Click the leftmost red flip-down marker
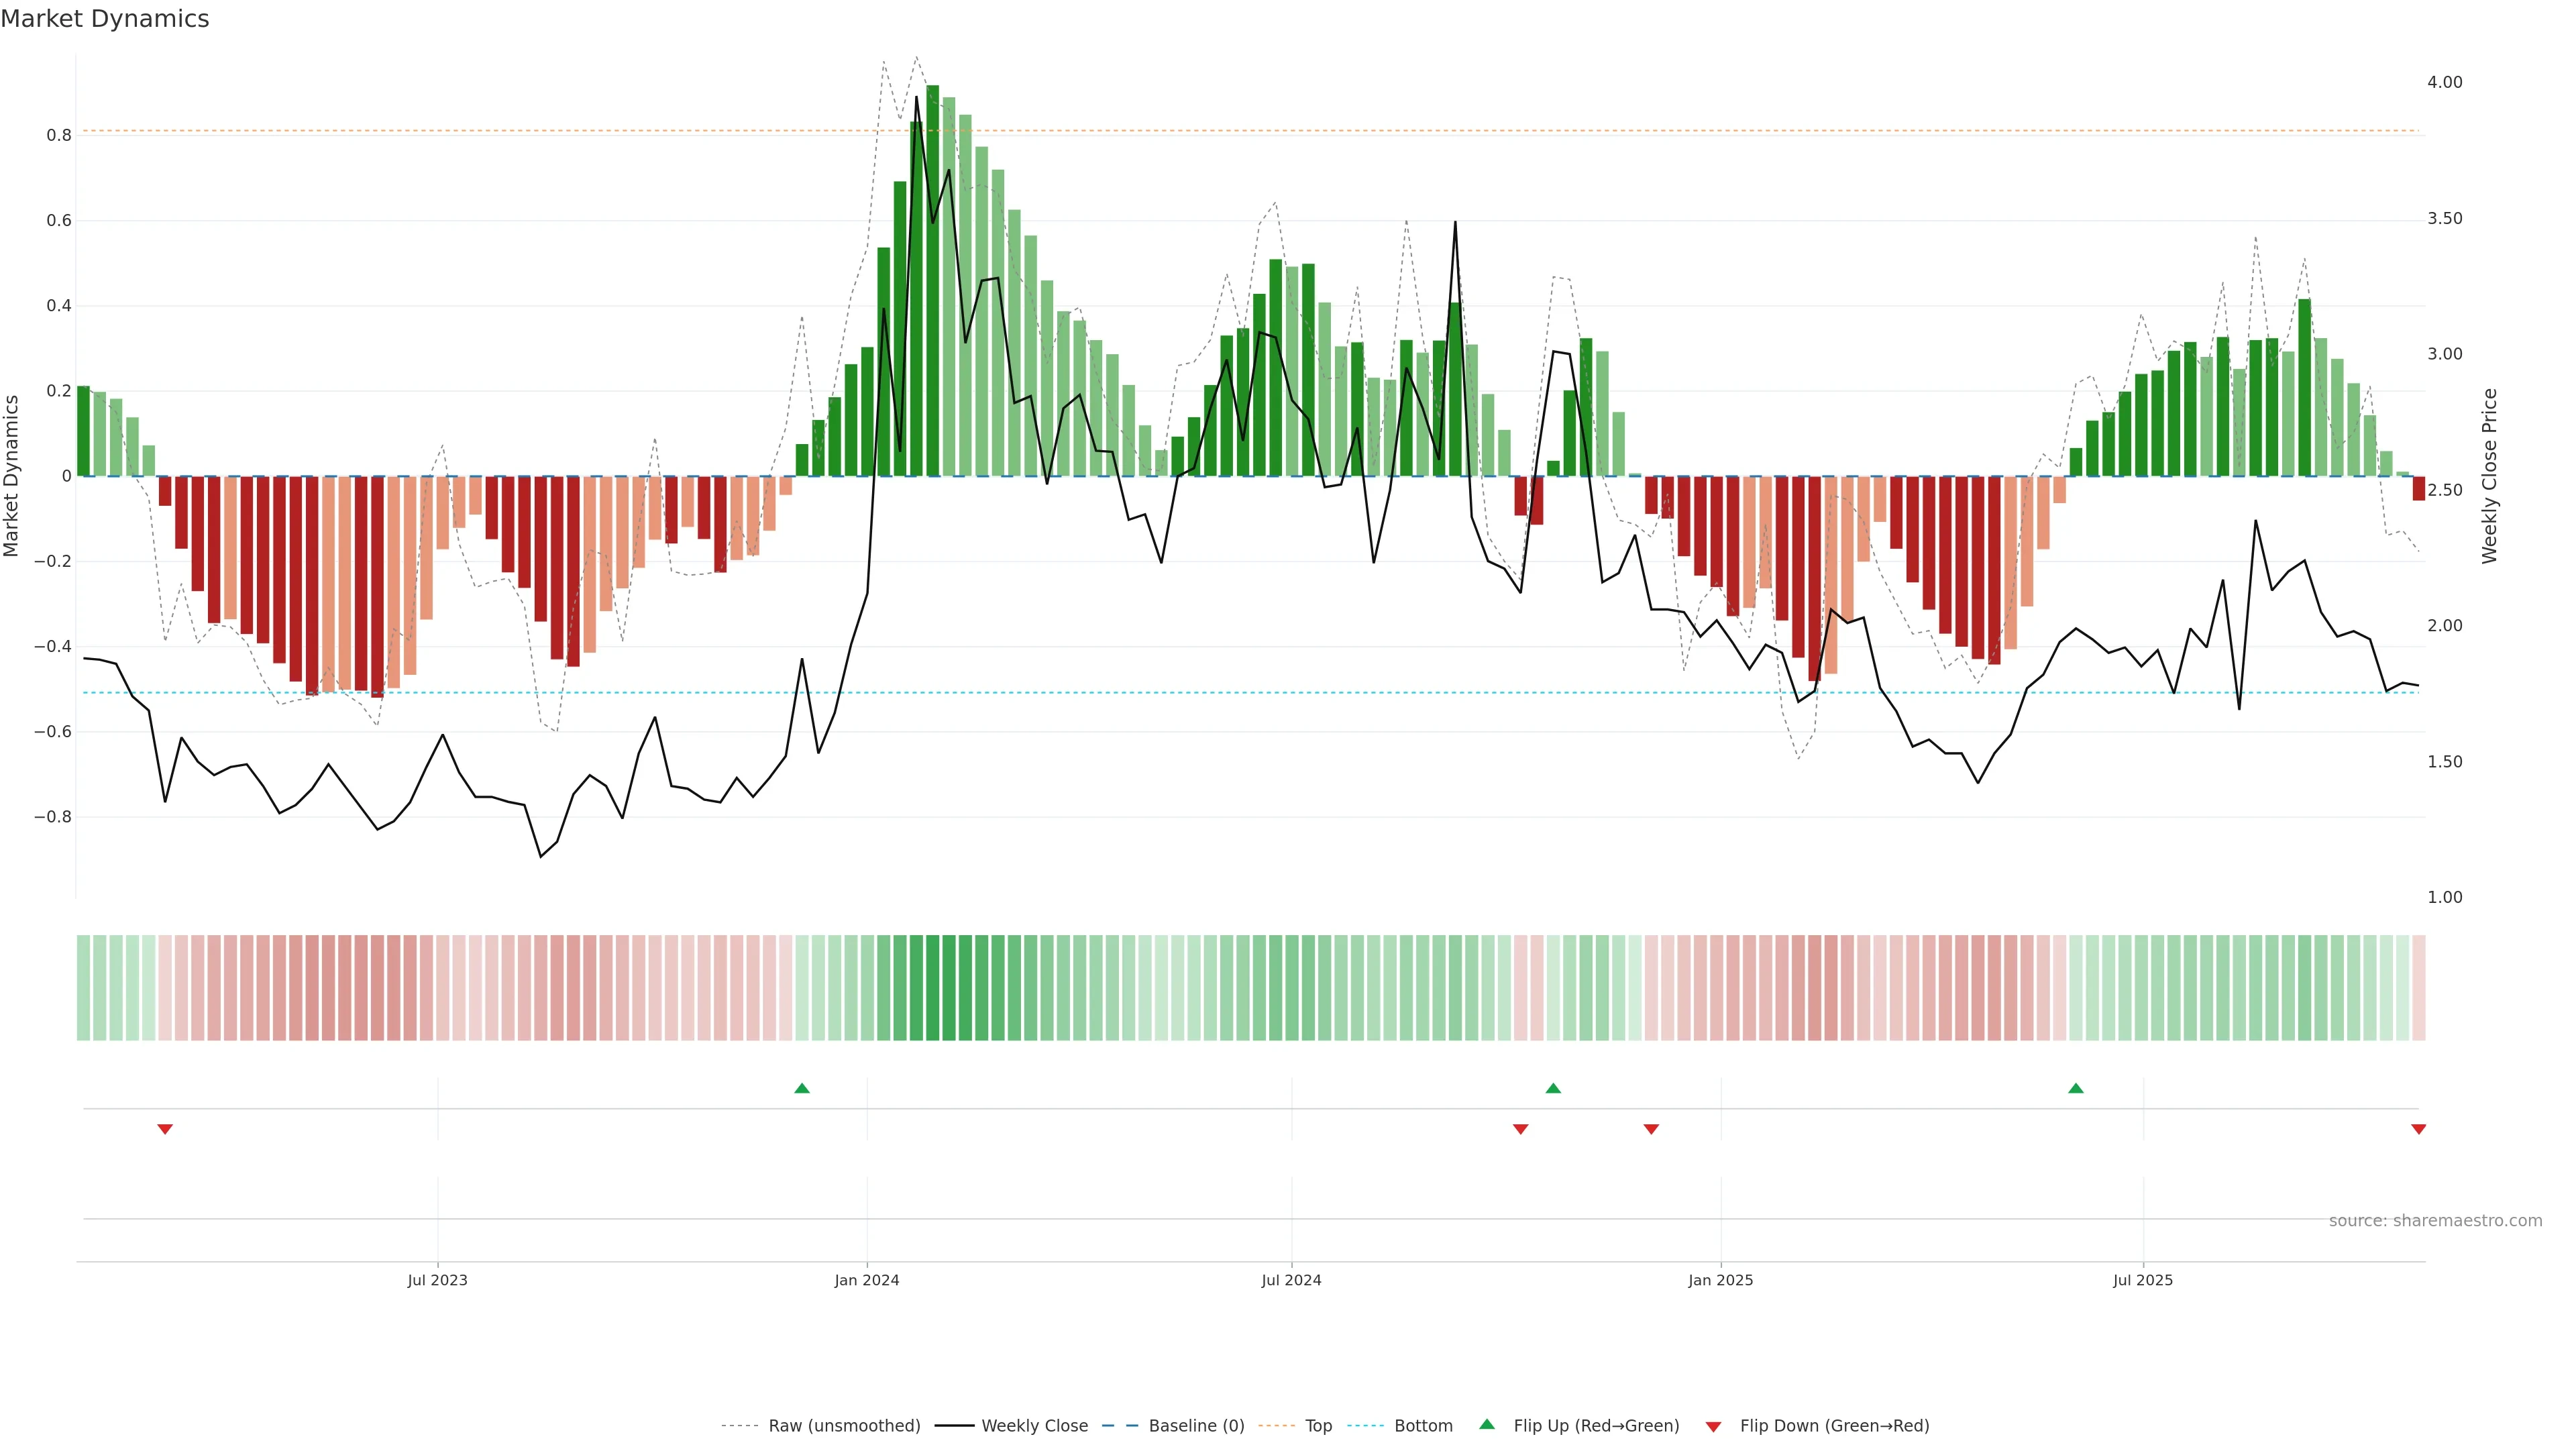This screenshot has height=1449, width=2576. (165, 1129)
